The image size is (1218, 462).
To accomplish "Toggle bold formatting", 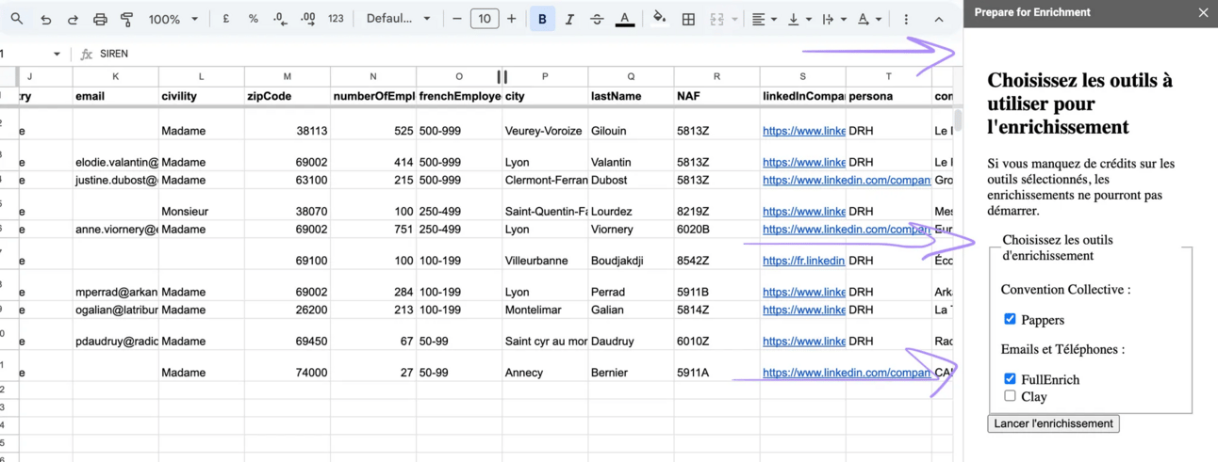I will pyautogui.click(x=542, y=19).
